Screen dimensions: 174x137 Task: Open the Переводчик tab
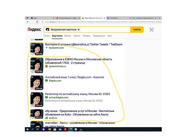point(99,36)
